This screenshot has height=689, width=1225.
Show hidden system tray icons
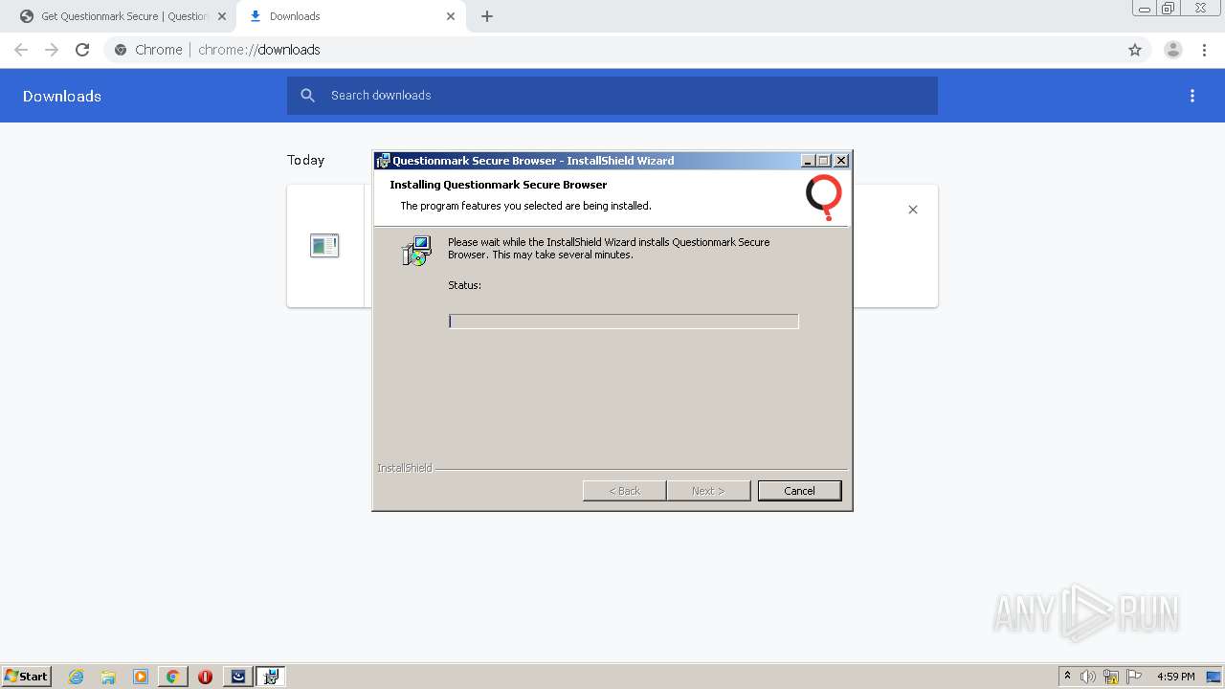1067,677
